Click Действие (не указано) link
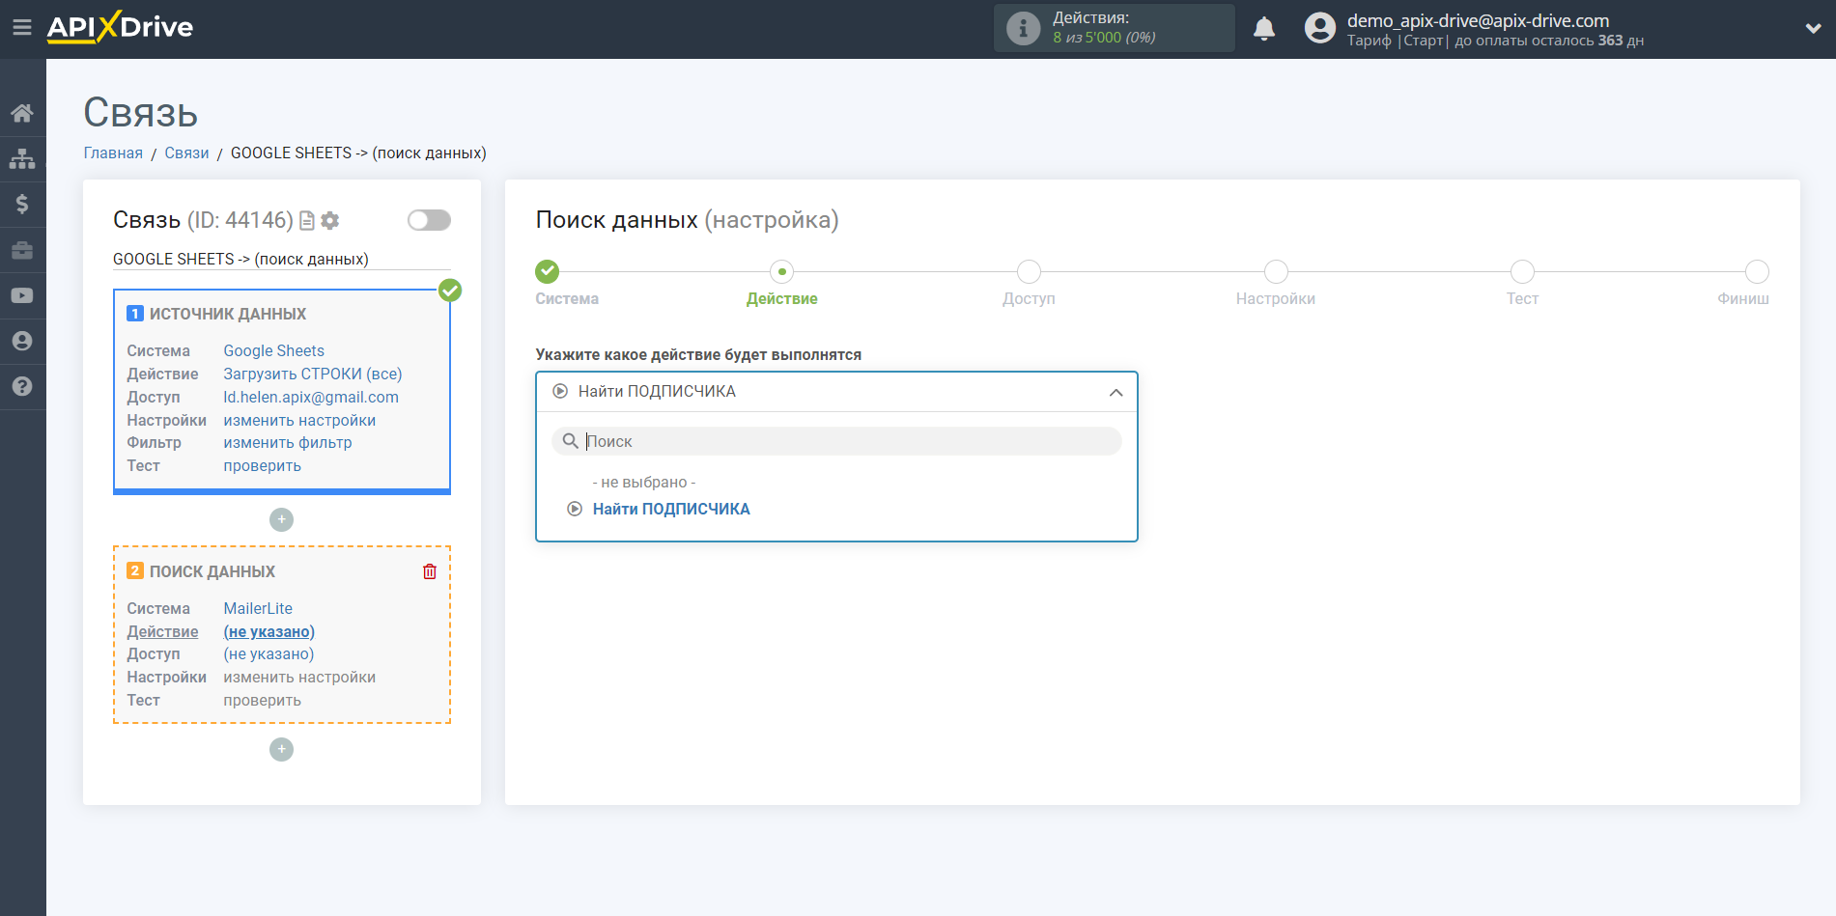The width and height of the screenshot is (1836, 916). coord(269,631)
